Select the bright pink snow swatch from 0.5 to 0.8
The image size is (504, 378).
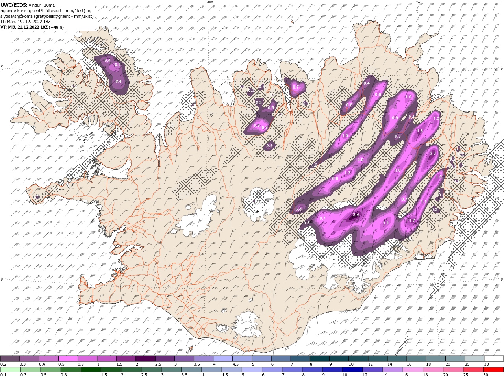(x=68, y=359)
